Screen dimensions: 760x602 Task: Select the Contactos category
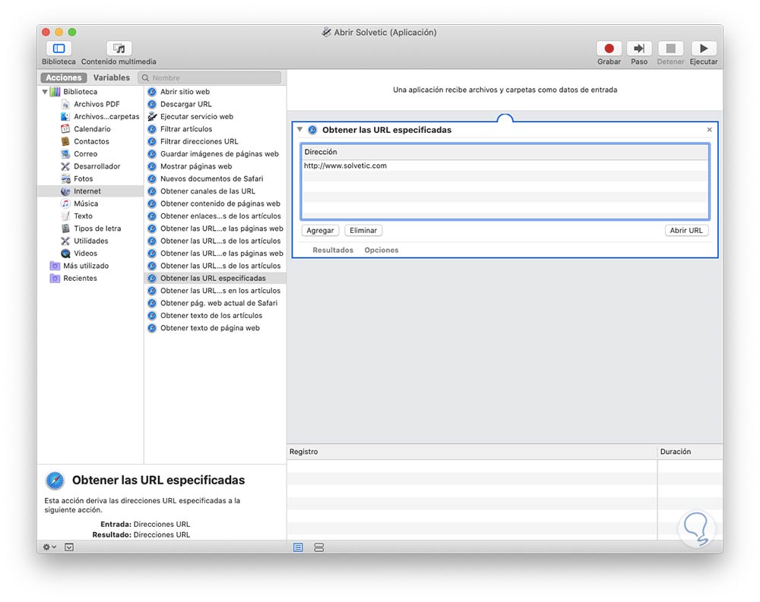91,141
